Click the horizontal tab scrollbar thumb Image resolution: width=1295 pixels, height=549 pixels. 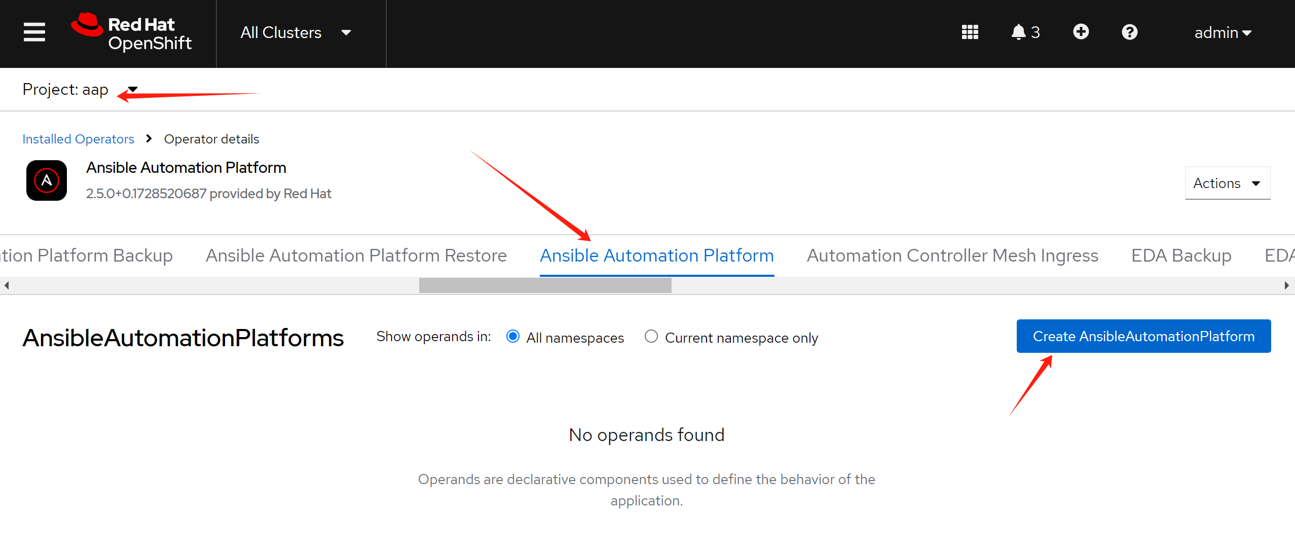[x=545, y=285]
